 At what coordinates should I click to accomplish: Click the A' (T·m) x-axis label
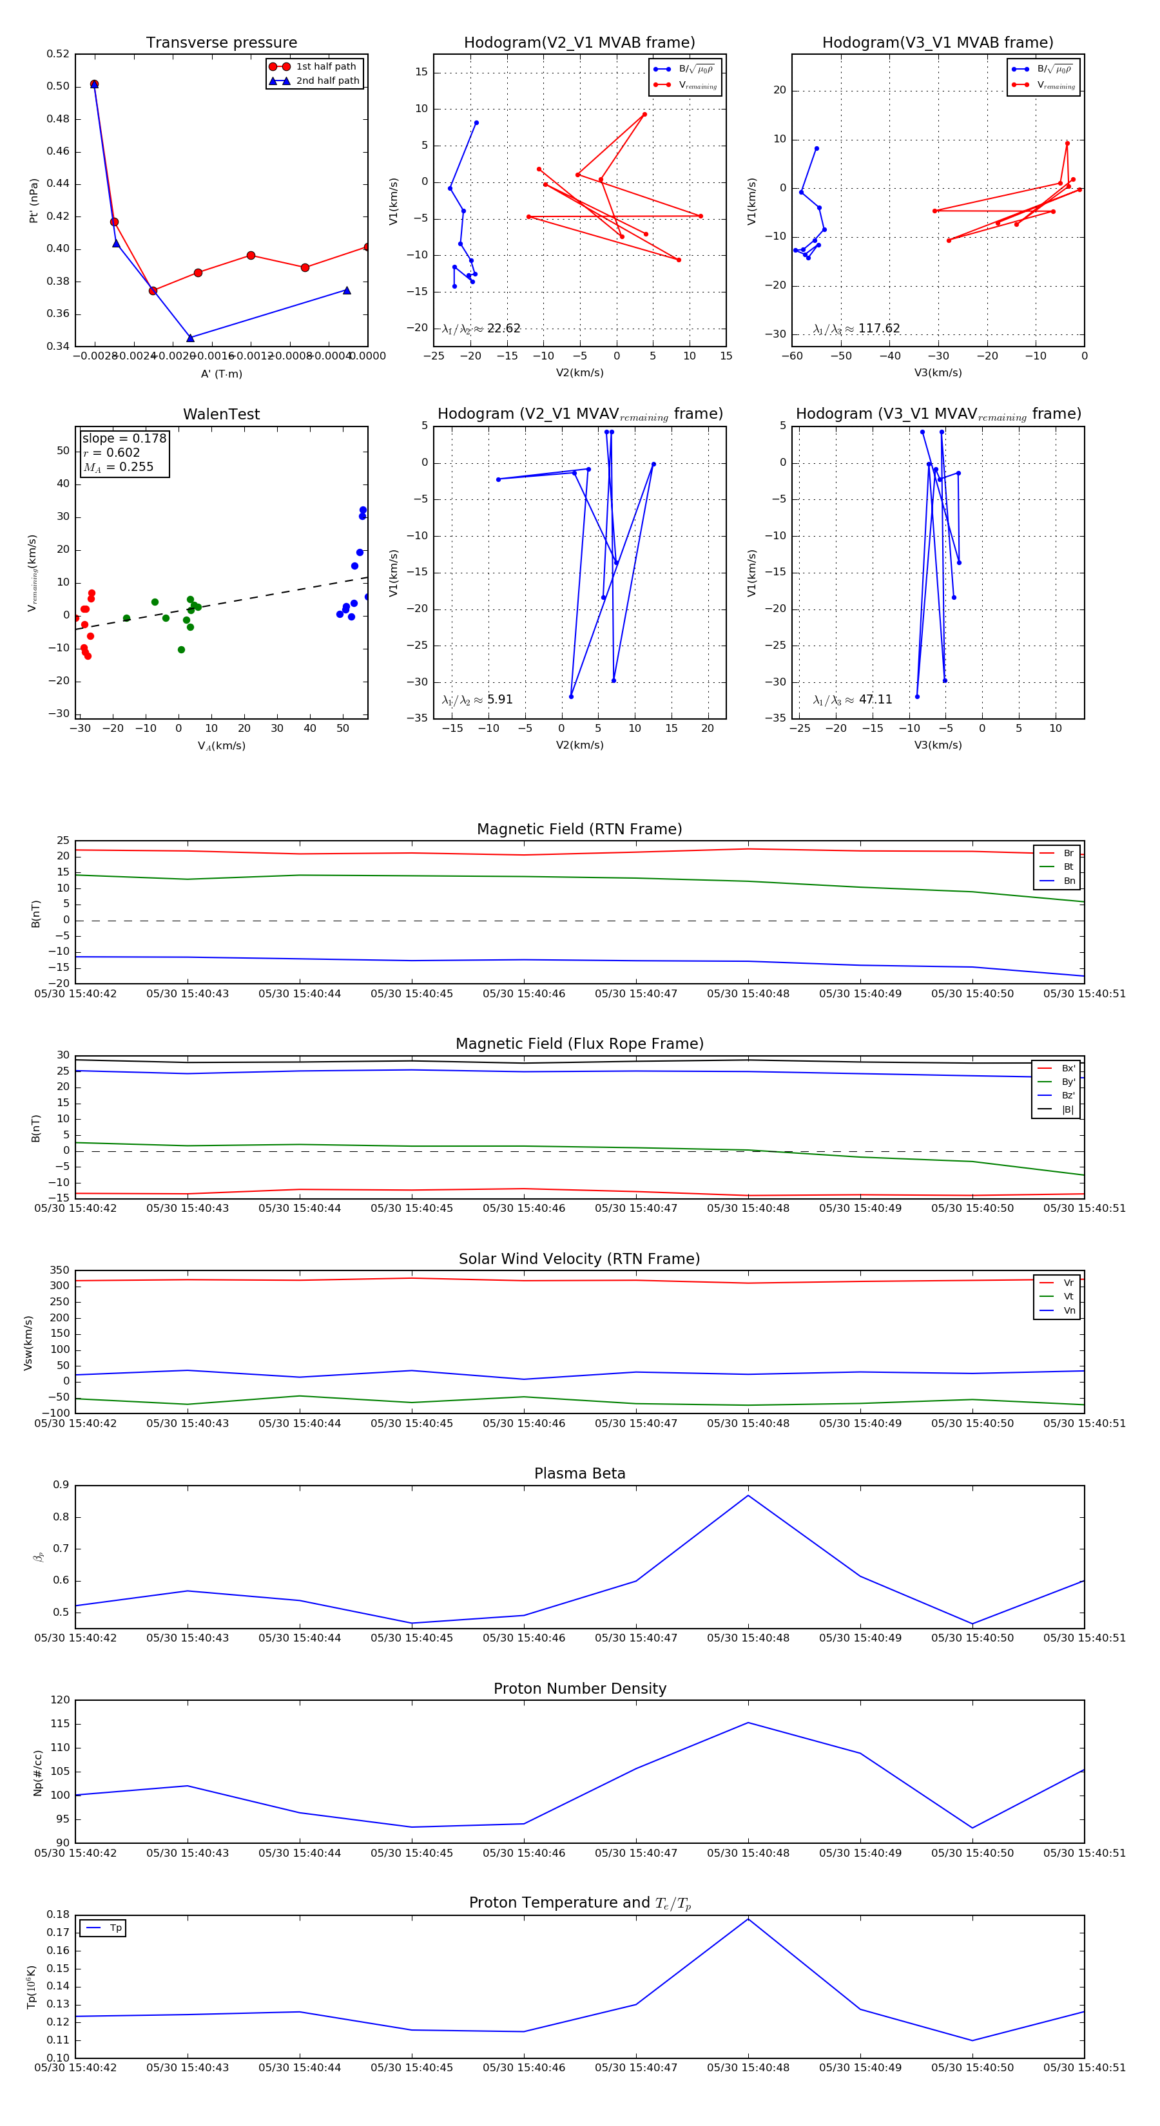coord(221,374)
